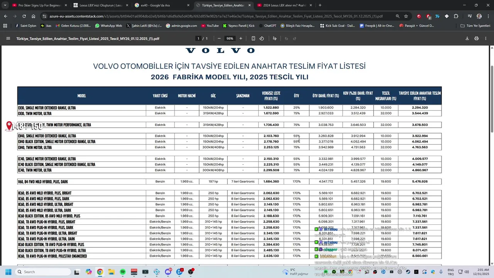Screen dimensions: 494x278
Task: Click the fit to page icon
Action: (253, 39)
